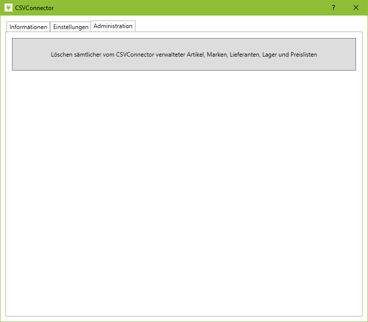Go to the settings tab labeled Einstellungen
This screenshot has height=322, width=368.
point(70,27)
